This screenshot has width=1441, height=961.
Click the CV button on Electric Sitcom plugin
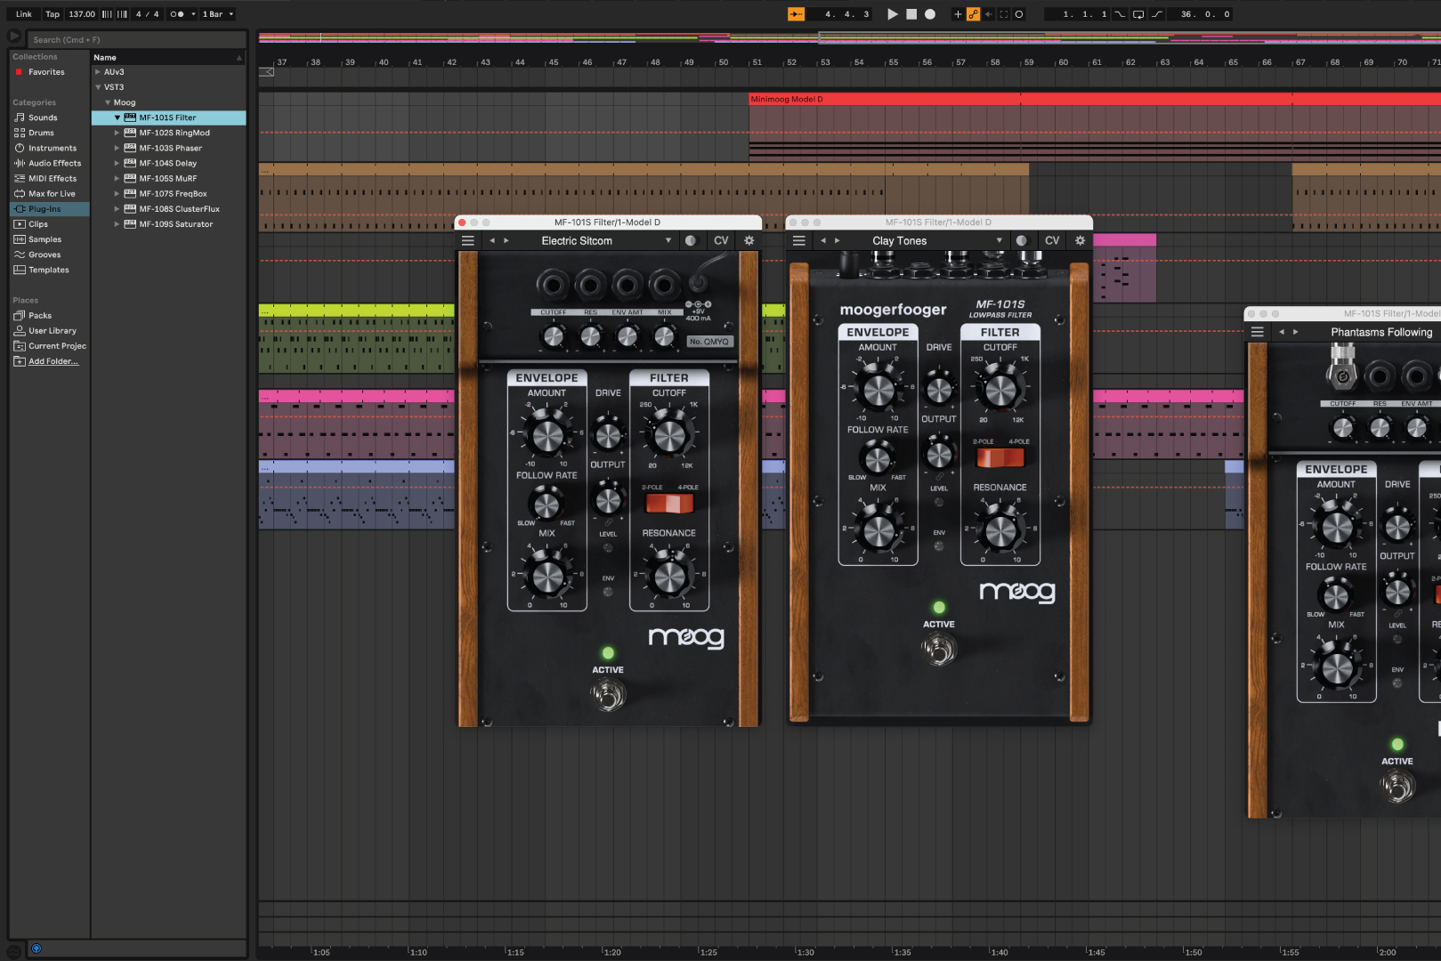[x=721, y=240]
